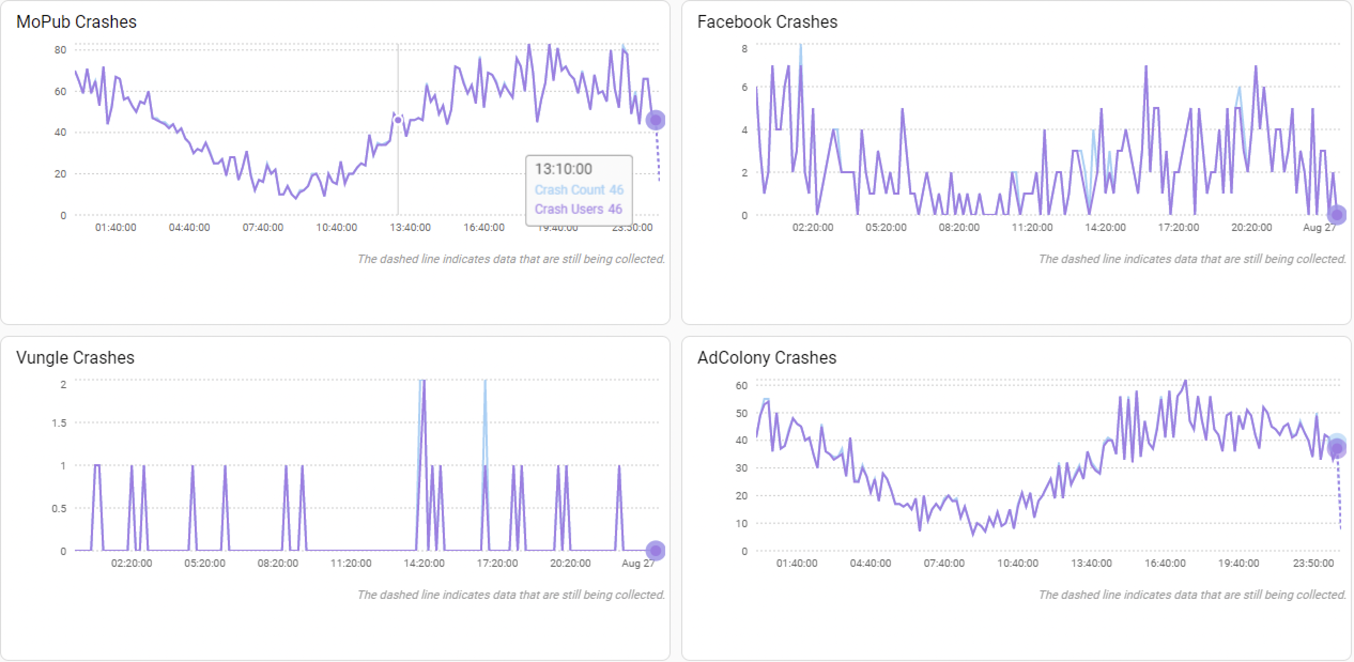Screen dimensions: 1354x662
Task: Click the 23:50:00 label on MoPub chart
Action: pyautogui.click(x=632, y=228)
